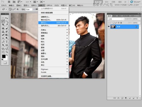Click the background white color swatch
Viewport: 142px width, 107px height.
[6, 58]
